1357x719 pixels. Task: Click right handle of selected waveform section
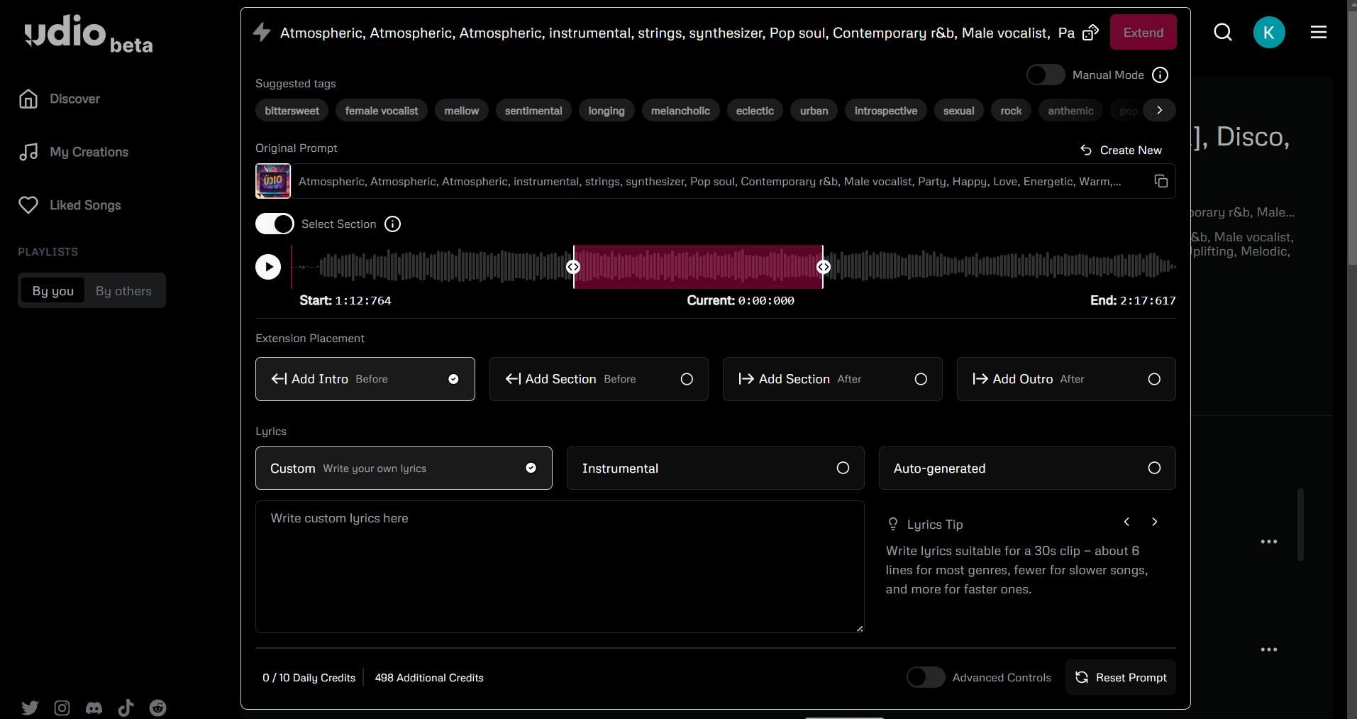click(824, 267)
